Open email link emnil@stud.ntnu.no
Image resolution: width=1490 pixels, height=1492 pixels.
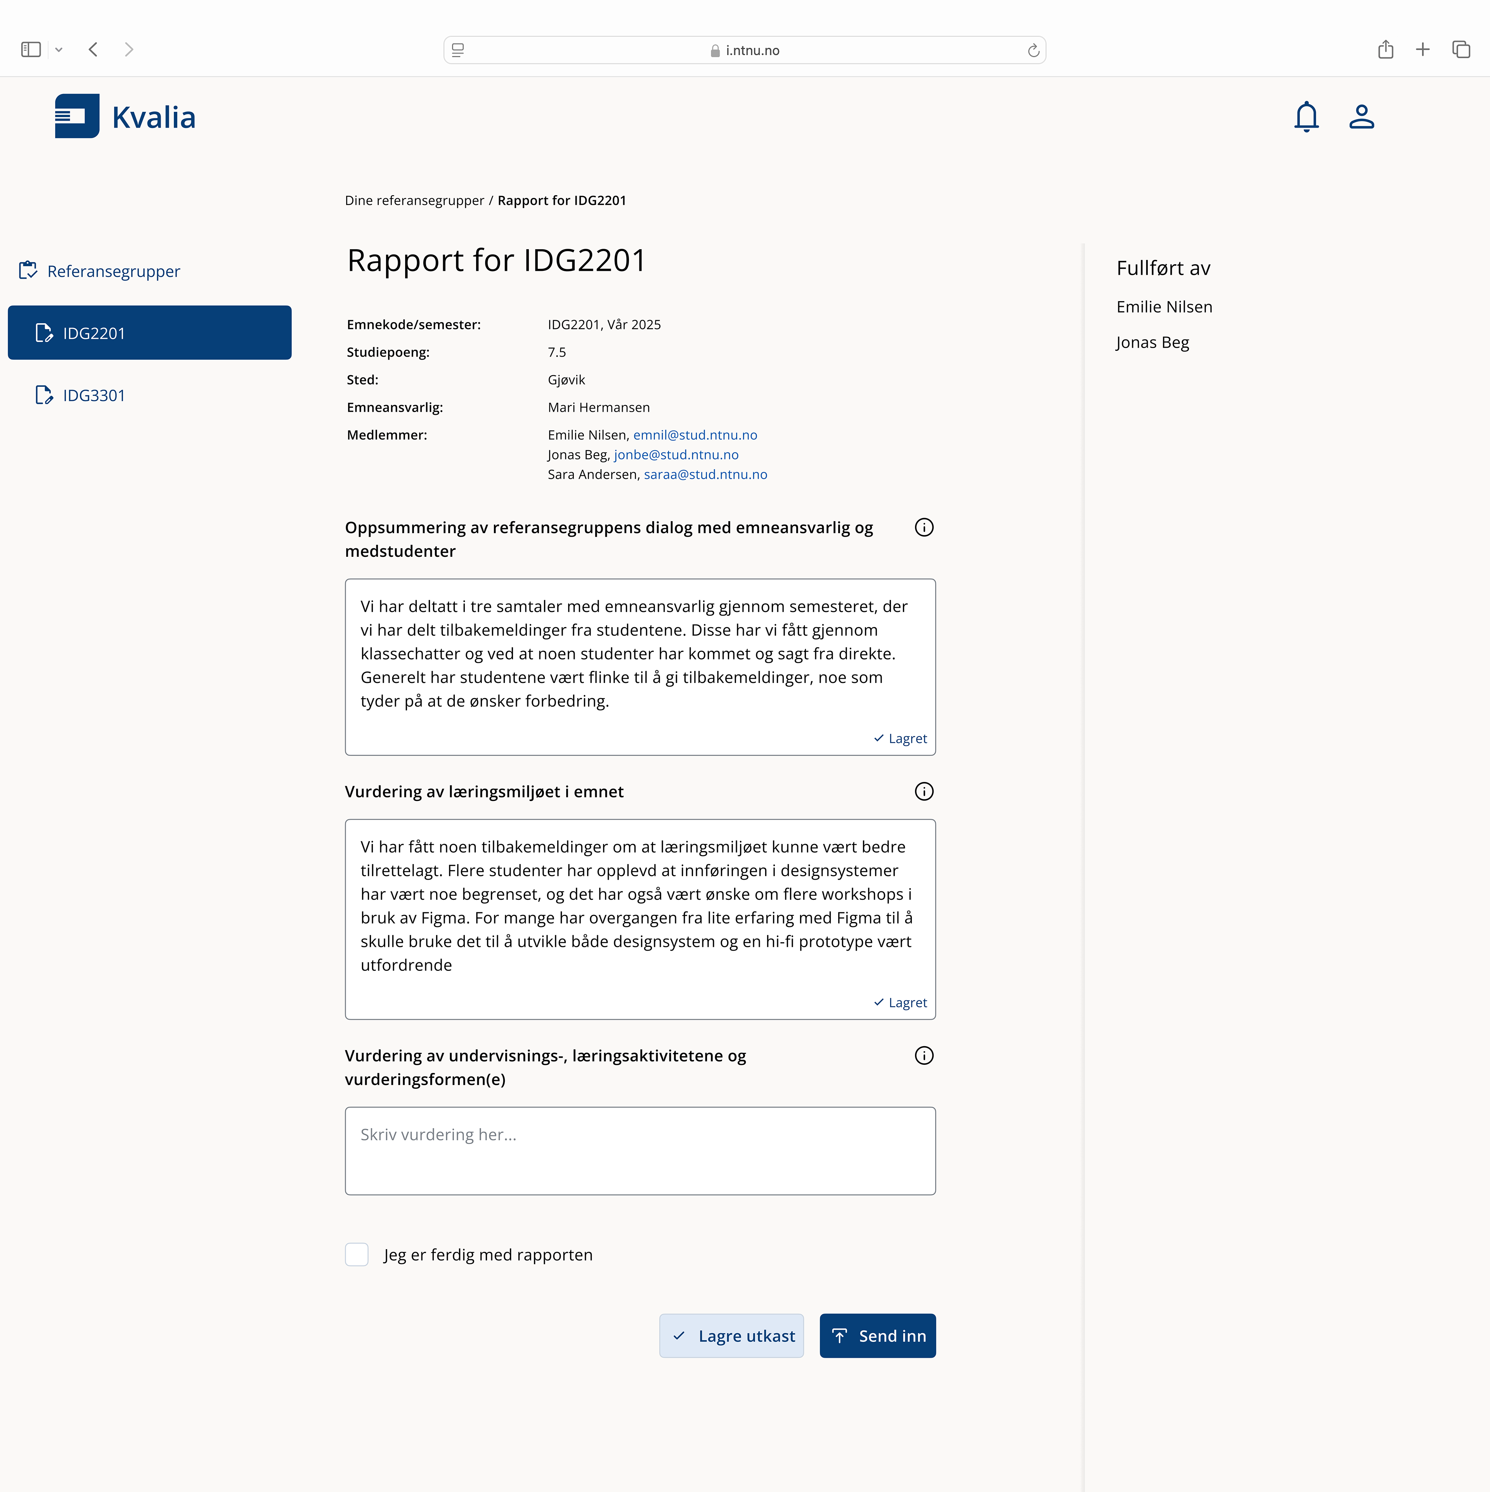(695, 435)
